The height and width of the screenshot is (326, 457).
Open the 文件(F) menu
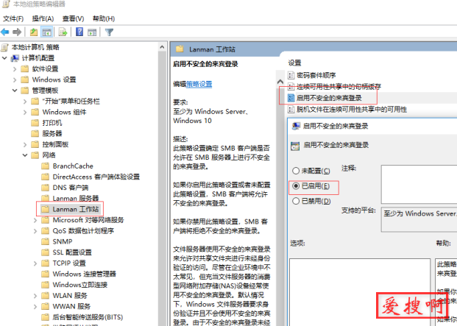(15, 18)
